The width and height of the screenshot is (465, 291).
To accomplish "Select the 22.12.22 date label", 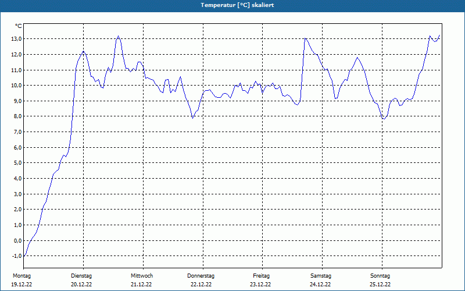I will pos(201,285).
